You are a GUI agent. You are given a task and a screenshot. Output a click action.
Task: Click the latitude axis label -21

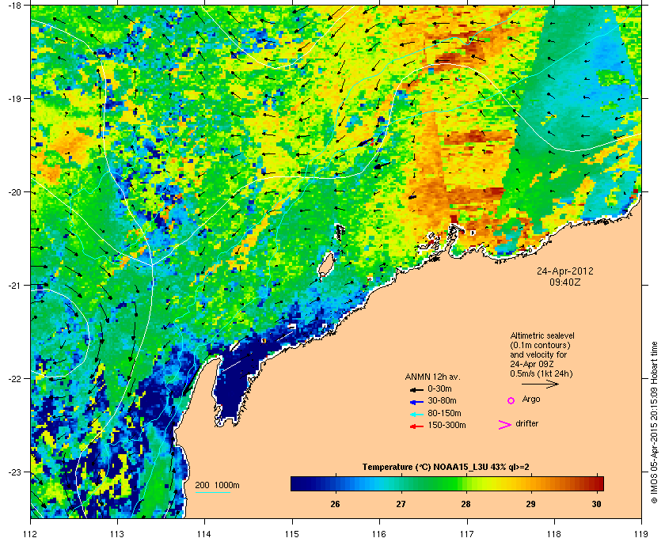14,286
